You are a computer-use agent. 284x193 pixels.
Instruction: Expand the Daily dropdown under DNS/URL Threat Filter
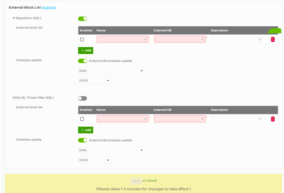(111, 150)
